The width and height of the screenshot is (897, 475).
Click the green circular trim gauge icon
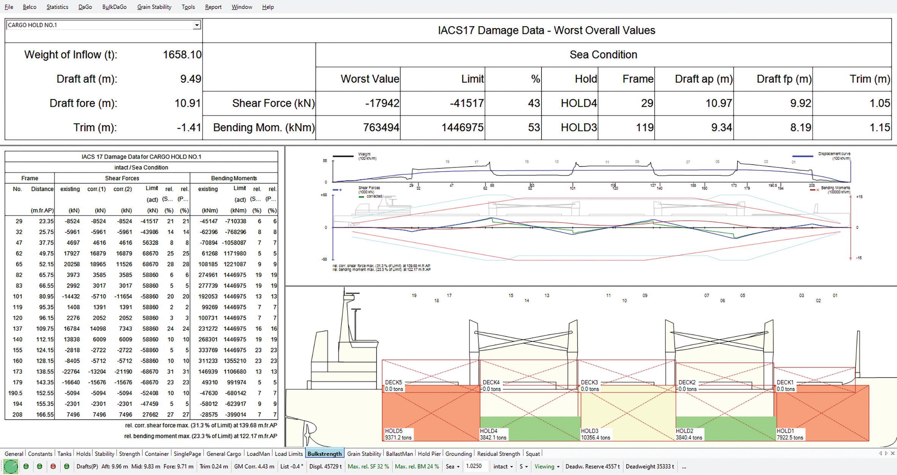[x=11, y=467]
